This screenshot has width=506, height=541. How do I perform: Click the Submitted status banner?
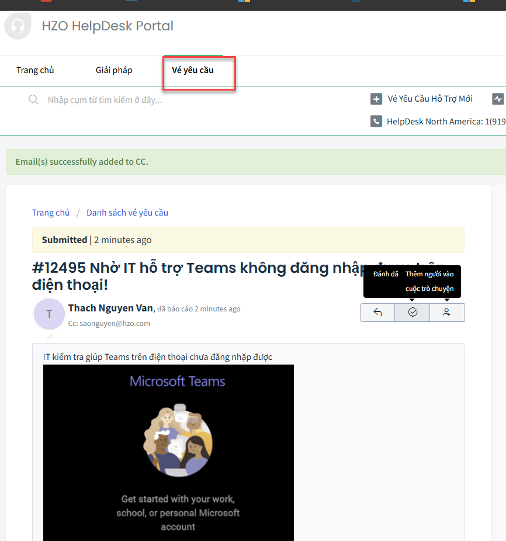click(248, 240)
